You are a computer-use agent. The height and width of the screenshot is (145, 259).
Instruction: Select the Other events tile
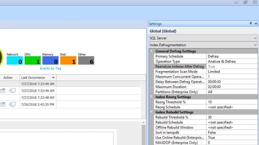tap(86, 60)
